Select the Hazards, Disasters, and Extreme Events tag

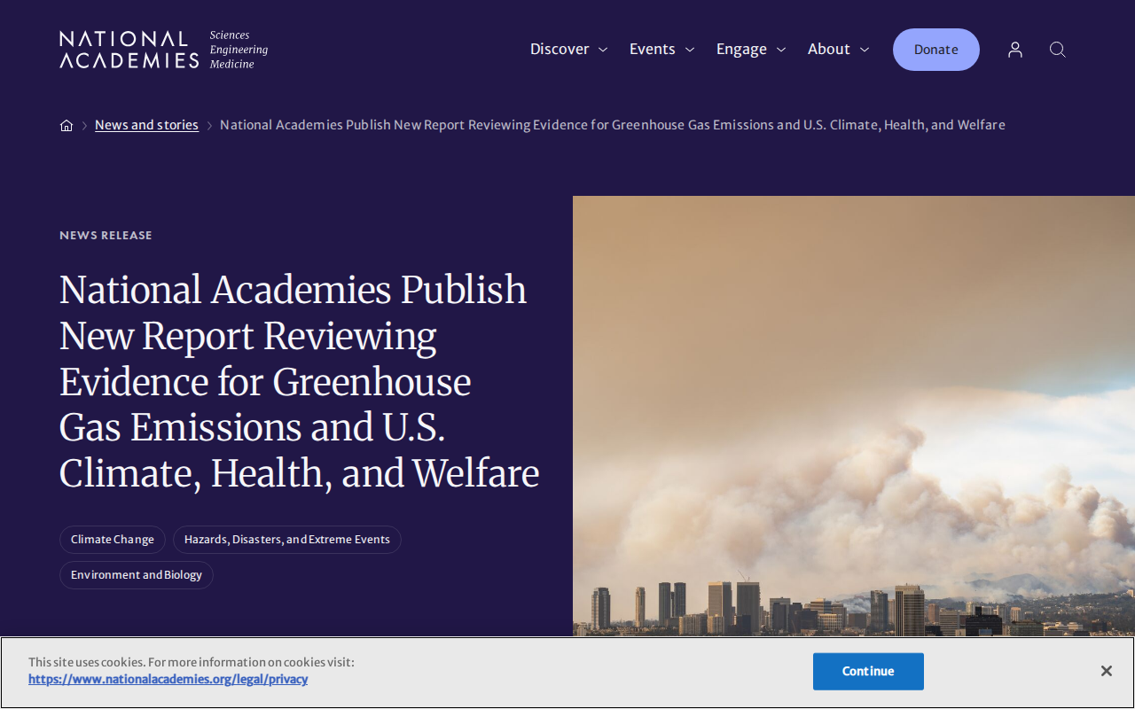287,540
